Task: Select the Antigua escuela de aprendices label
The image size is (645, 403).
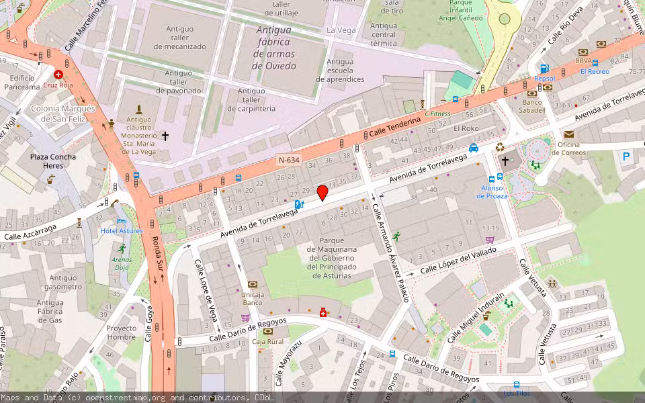Action: 340,71
